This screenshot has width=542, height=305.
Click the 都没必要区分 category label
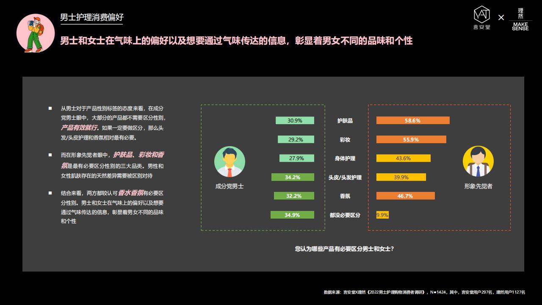click(x=345, y=215)
